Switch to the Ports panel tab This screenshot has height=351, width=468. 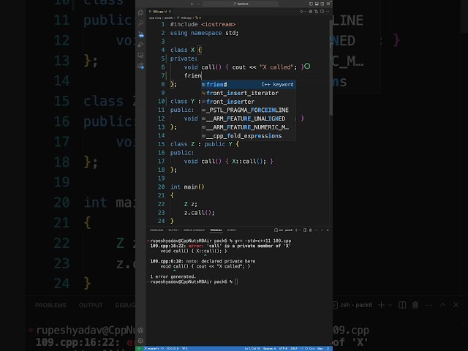coord(231,230)
